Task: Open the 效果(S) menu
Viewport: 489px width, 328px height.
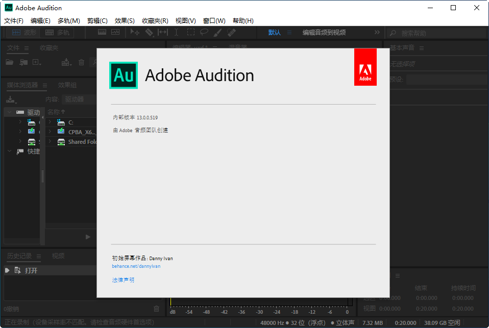Action: coord(125,21)
